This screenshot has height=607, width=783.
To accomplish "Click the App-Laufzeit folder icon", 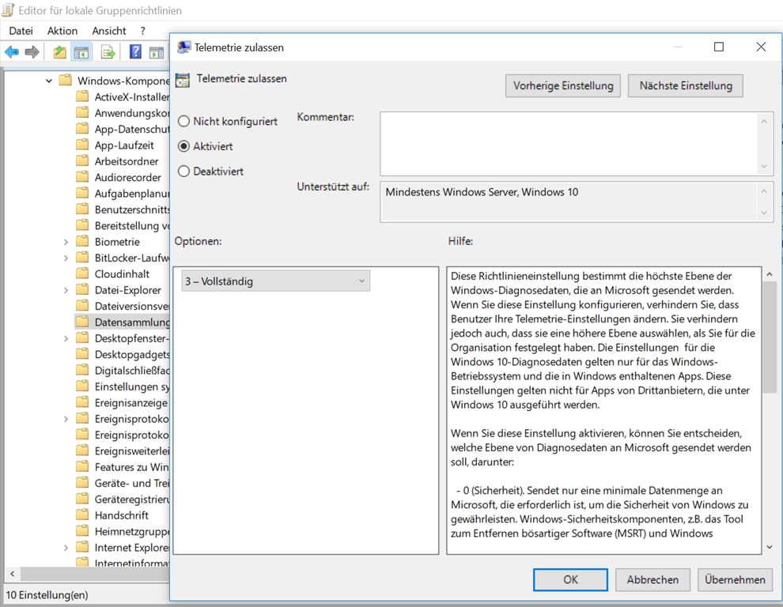I will point(82,145).
